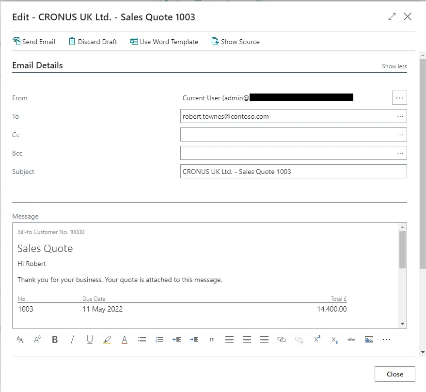Image resolution: width=426 pixels, height=392 pixels.
Task: Insert a bulleted list
Action: [x=142, y=340]
